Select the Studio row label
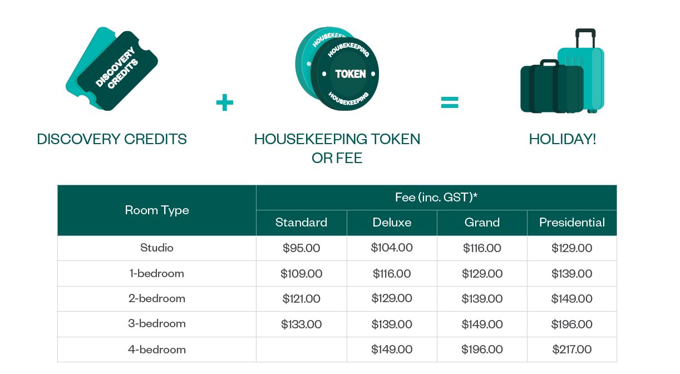 (x=157, y=248)
